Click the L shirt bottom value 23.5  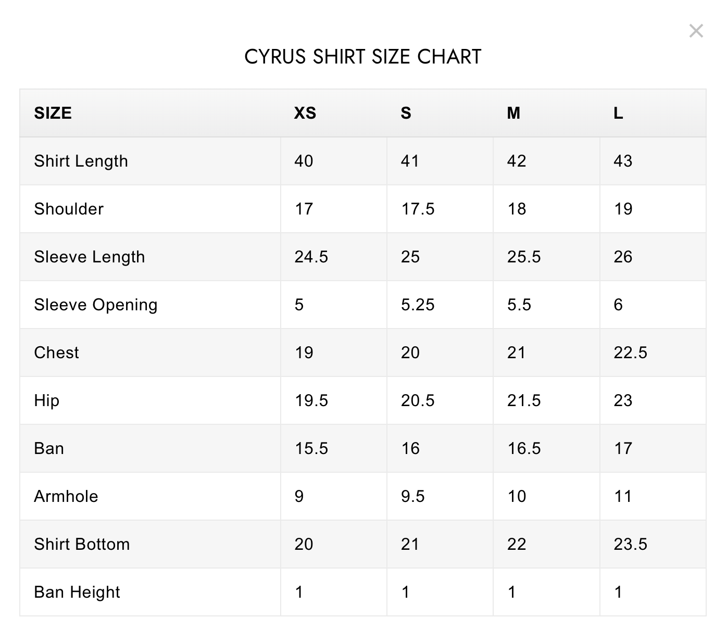[630, 544]
